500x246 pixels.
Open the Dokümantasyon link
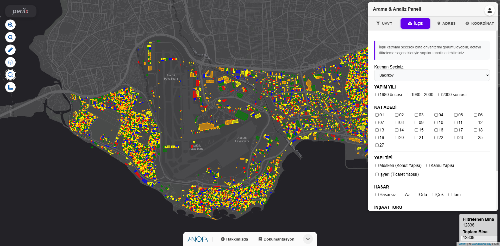click(276, 239)
